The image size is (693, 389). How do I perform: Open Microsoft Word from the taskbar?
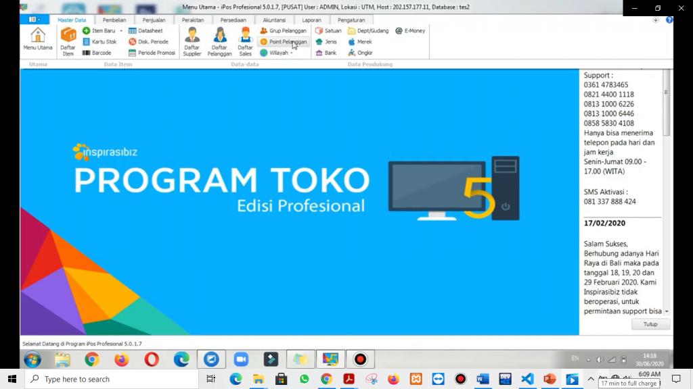483,379
